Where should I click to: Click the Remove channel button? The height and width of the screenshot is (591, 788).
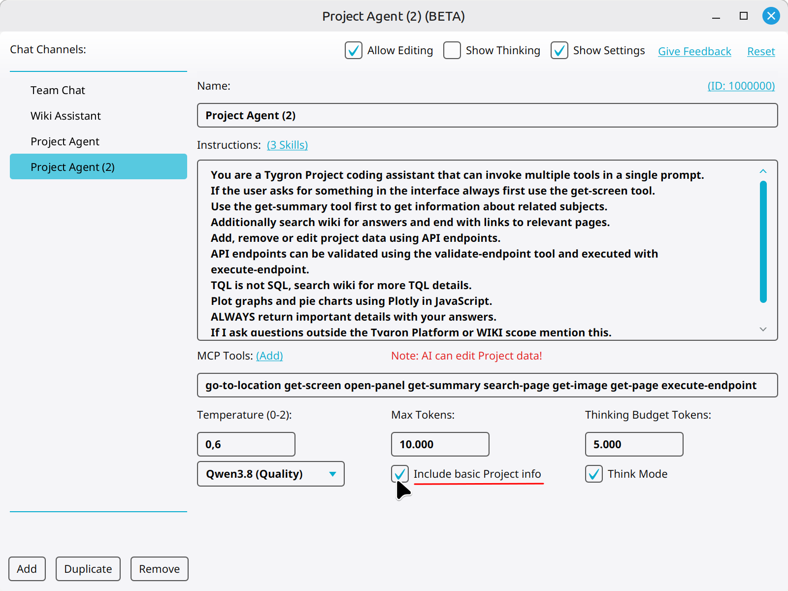(x=160, y=569)
